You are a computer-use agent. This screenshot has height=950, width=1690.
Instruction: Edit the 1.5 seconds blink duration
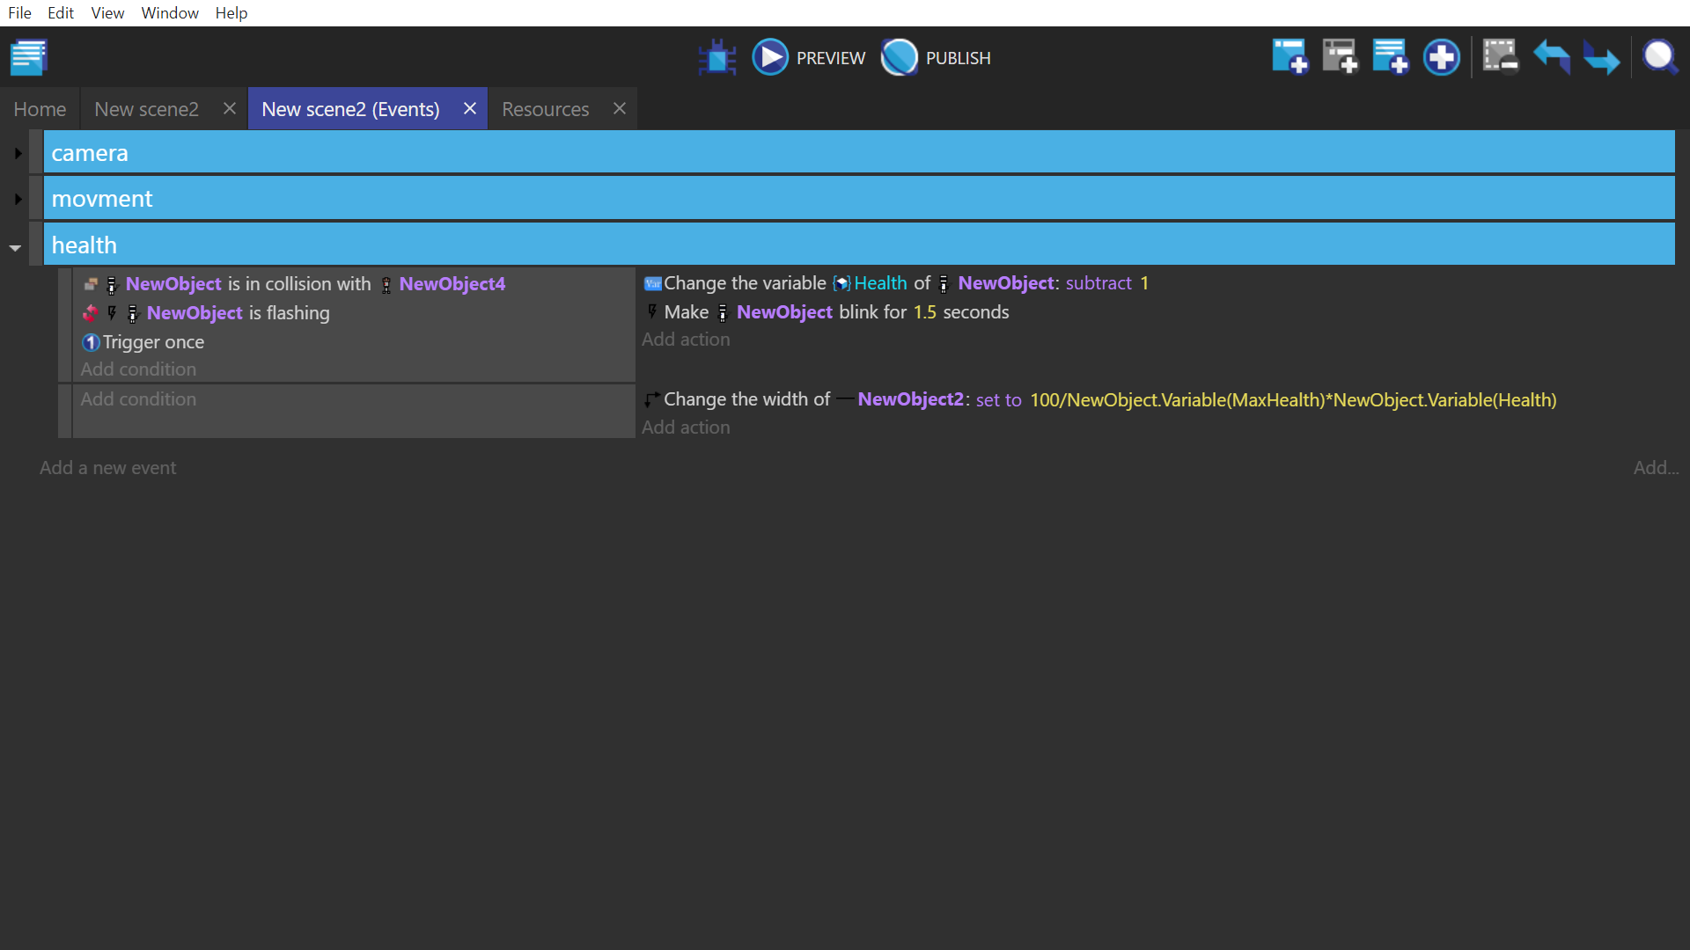[925, 312]
